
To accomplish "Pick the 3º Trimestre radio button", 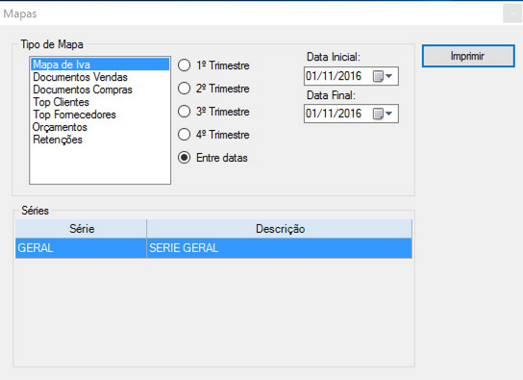I will 185,112.
